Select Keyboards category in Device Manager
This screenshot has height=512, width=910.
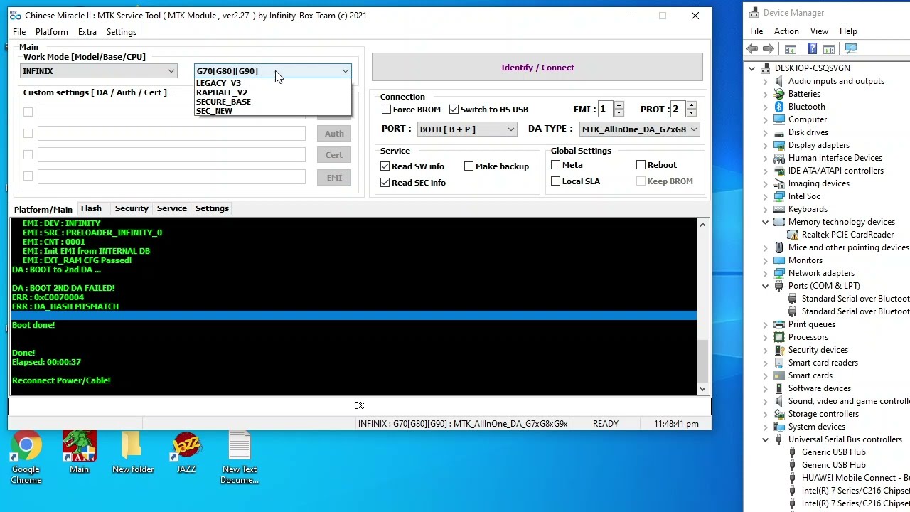point(808,209)
